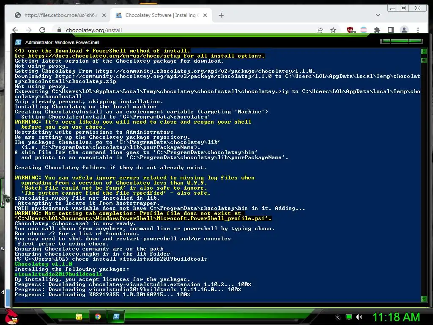Click 'Downloading chocolatey-visualstudio.extension 1.10.2' progress line

133,284
